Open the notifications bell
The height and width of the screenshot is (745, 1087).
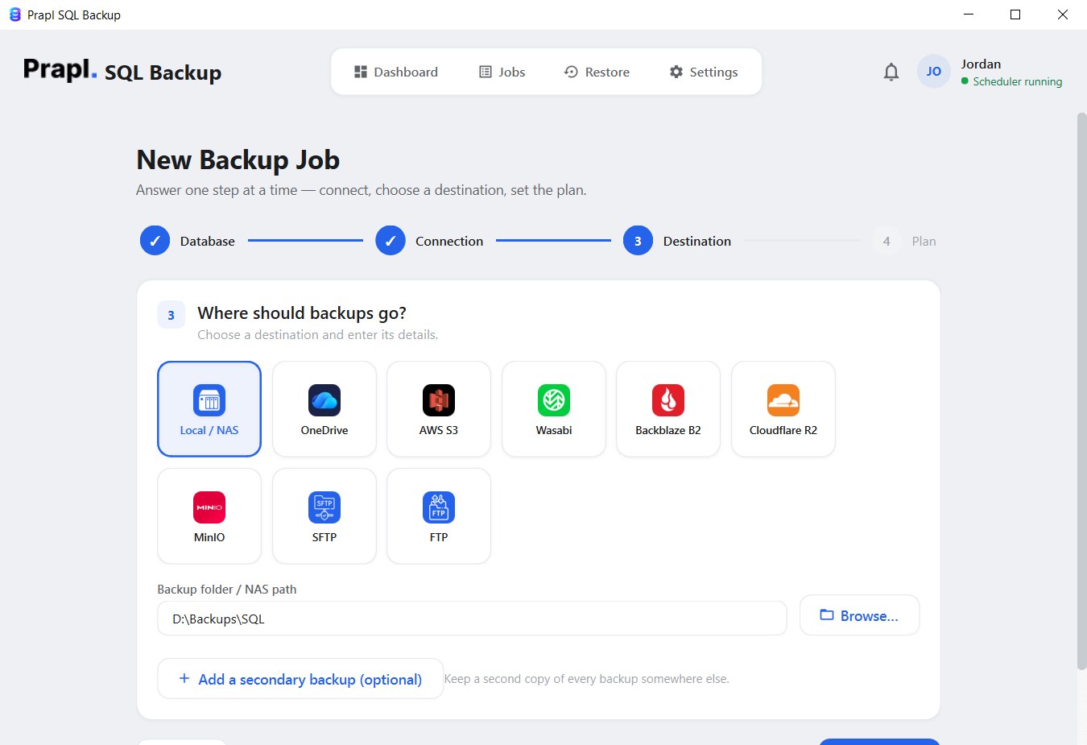(891, 72)
